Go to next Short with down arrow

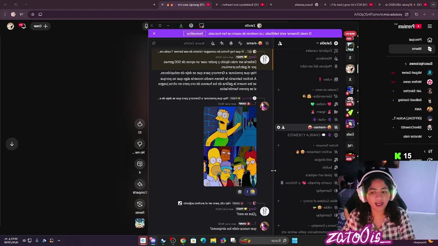[12, 144]
